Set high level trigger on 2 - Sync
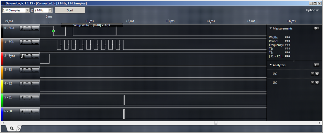Image resolution: width=323 pixels, height=133 pixels. pos(27,56)
